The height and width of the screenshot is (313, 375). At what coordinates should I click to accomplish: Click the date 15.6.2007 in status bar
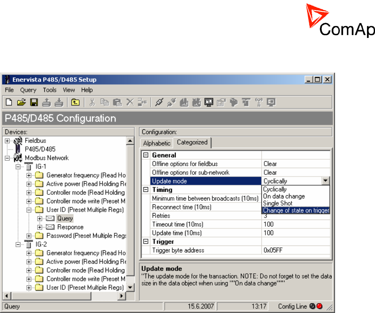[201, 306]
